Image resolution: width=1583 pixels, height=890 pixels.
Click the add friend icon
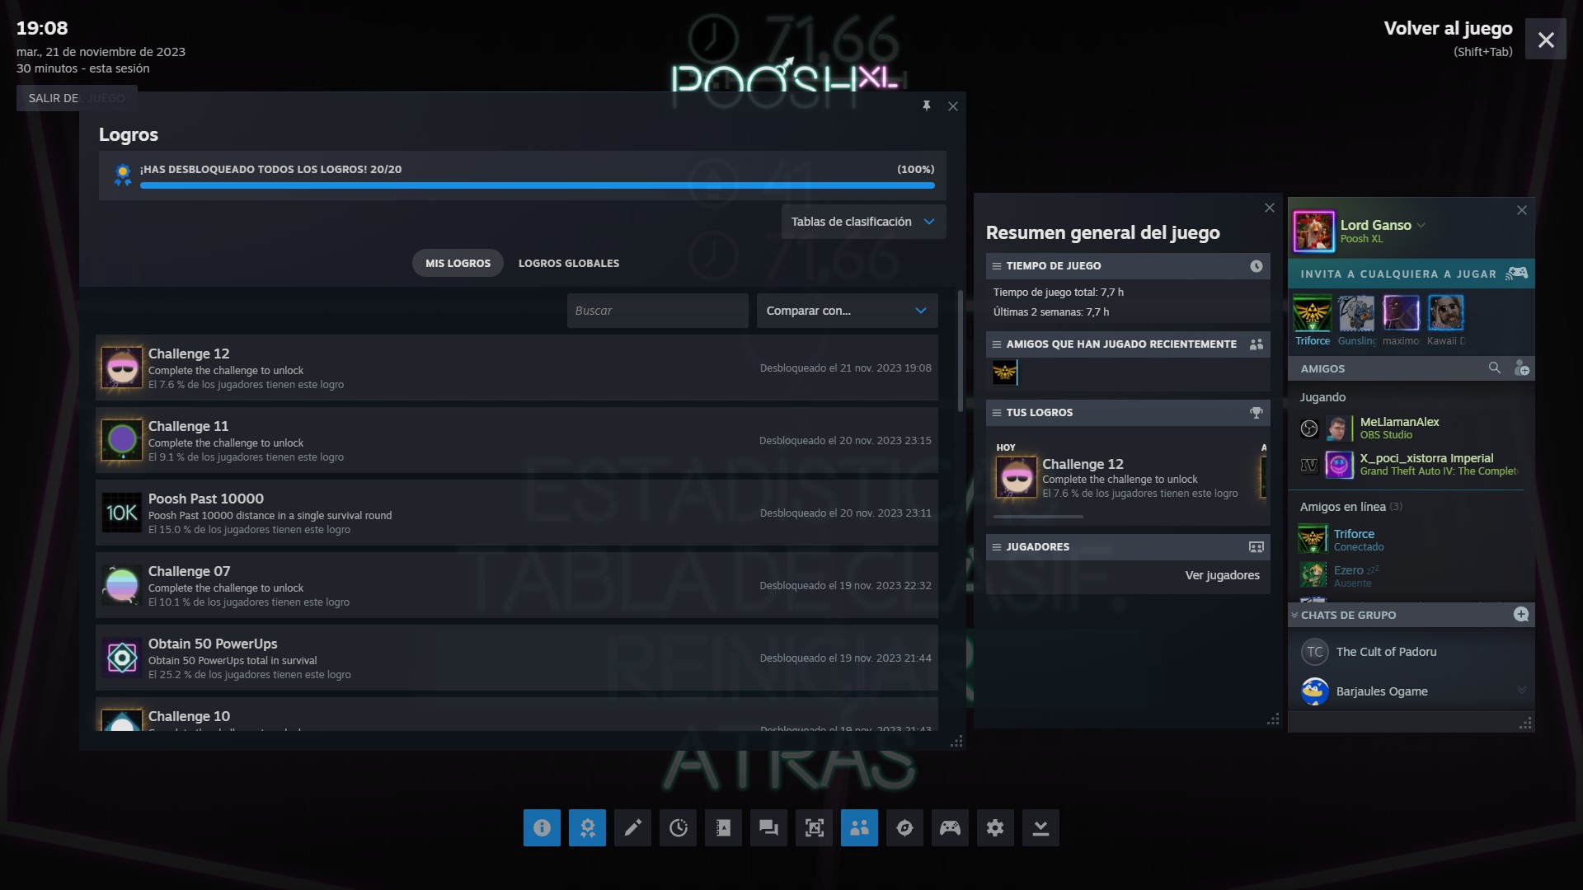(x=1521, y=368)
